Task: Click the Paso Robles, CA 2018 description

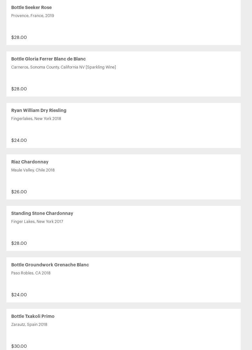Action: [x=31, y=273]
